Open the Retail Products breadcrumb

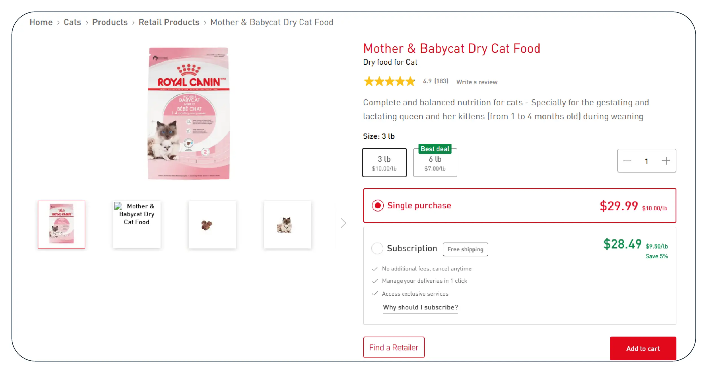[x=169, y=22]
